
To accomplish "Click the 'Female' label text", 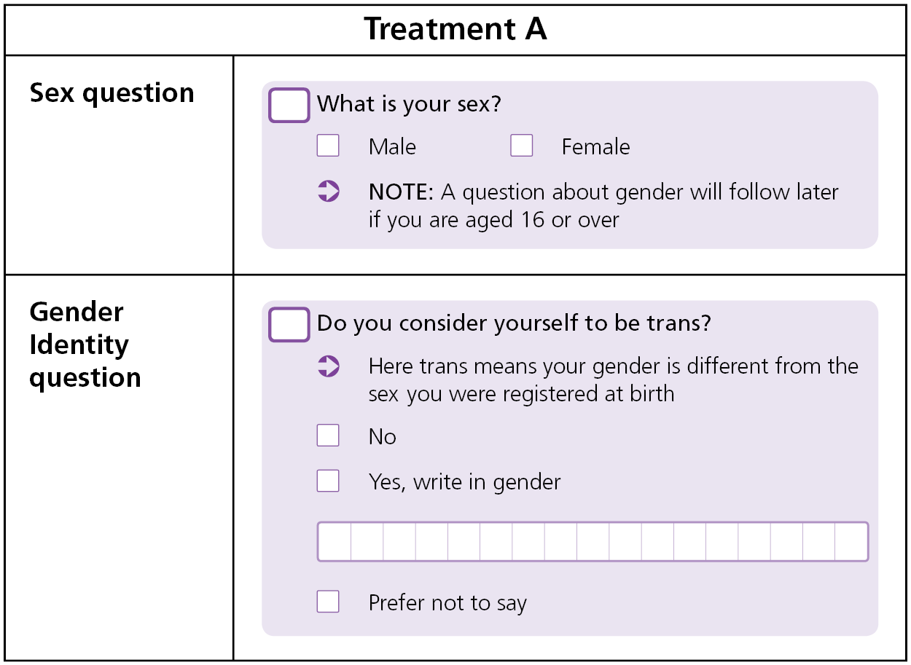I will coord(596,146).
